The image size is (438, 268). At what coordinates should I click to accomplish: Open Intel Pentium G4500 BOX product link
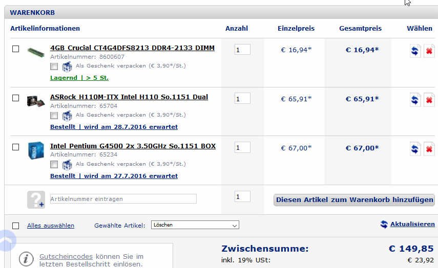pos(133,146)
